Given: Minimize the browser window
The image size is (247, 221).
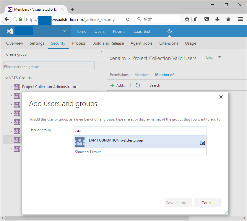Looking at the screenshot, I should coord(213,5).
